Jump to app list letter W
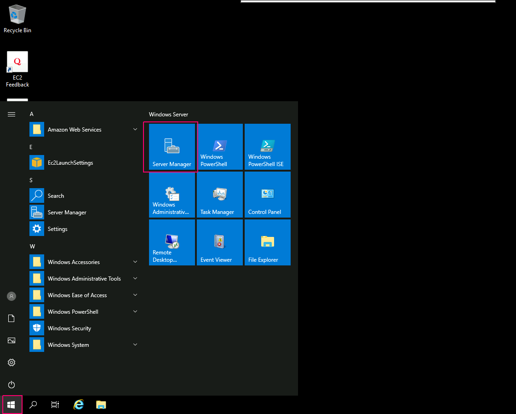The height and width of the screenshot is (414, 516). [x=32, y=247]
